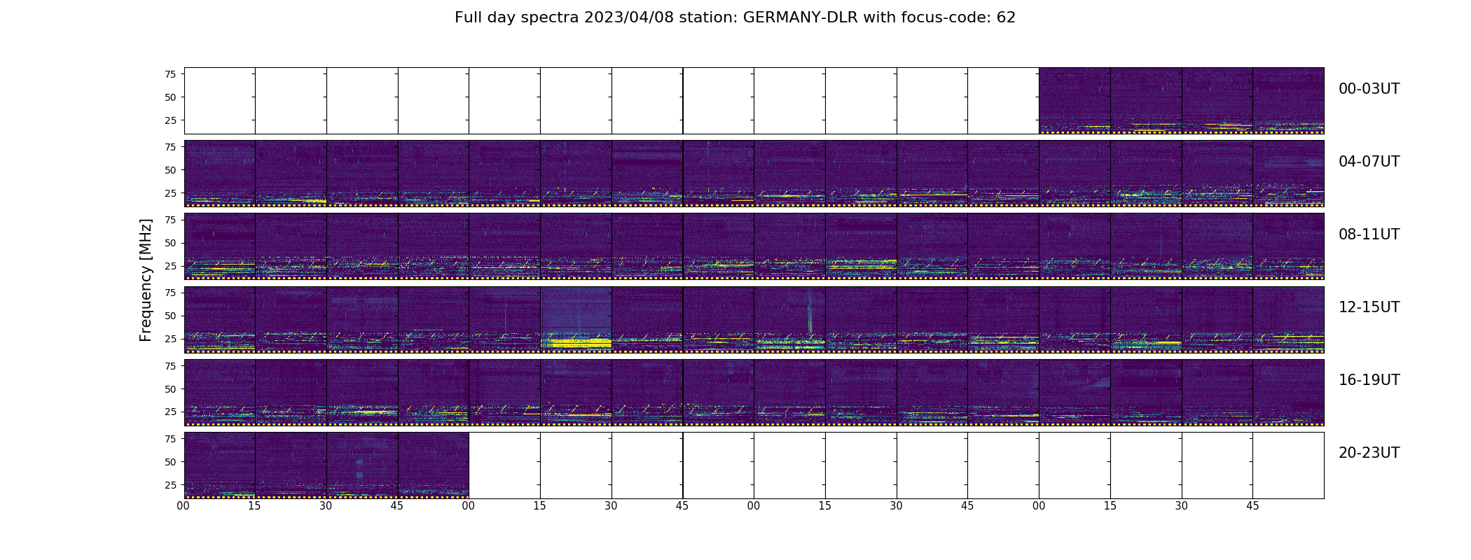
Task: Select the 50 tick label beside the 20-23UT row
Action: [x=170, y=462]
